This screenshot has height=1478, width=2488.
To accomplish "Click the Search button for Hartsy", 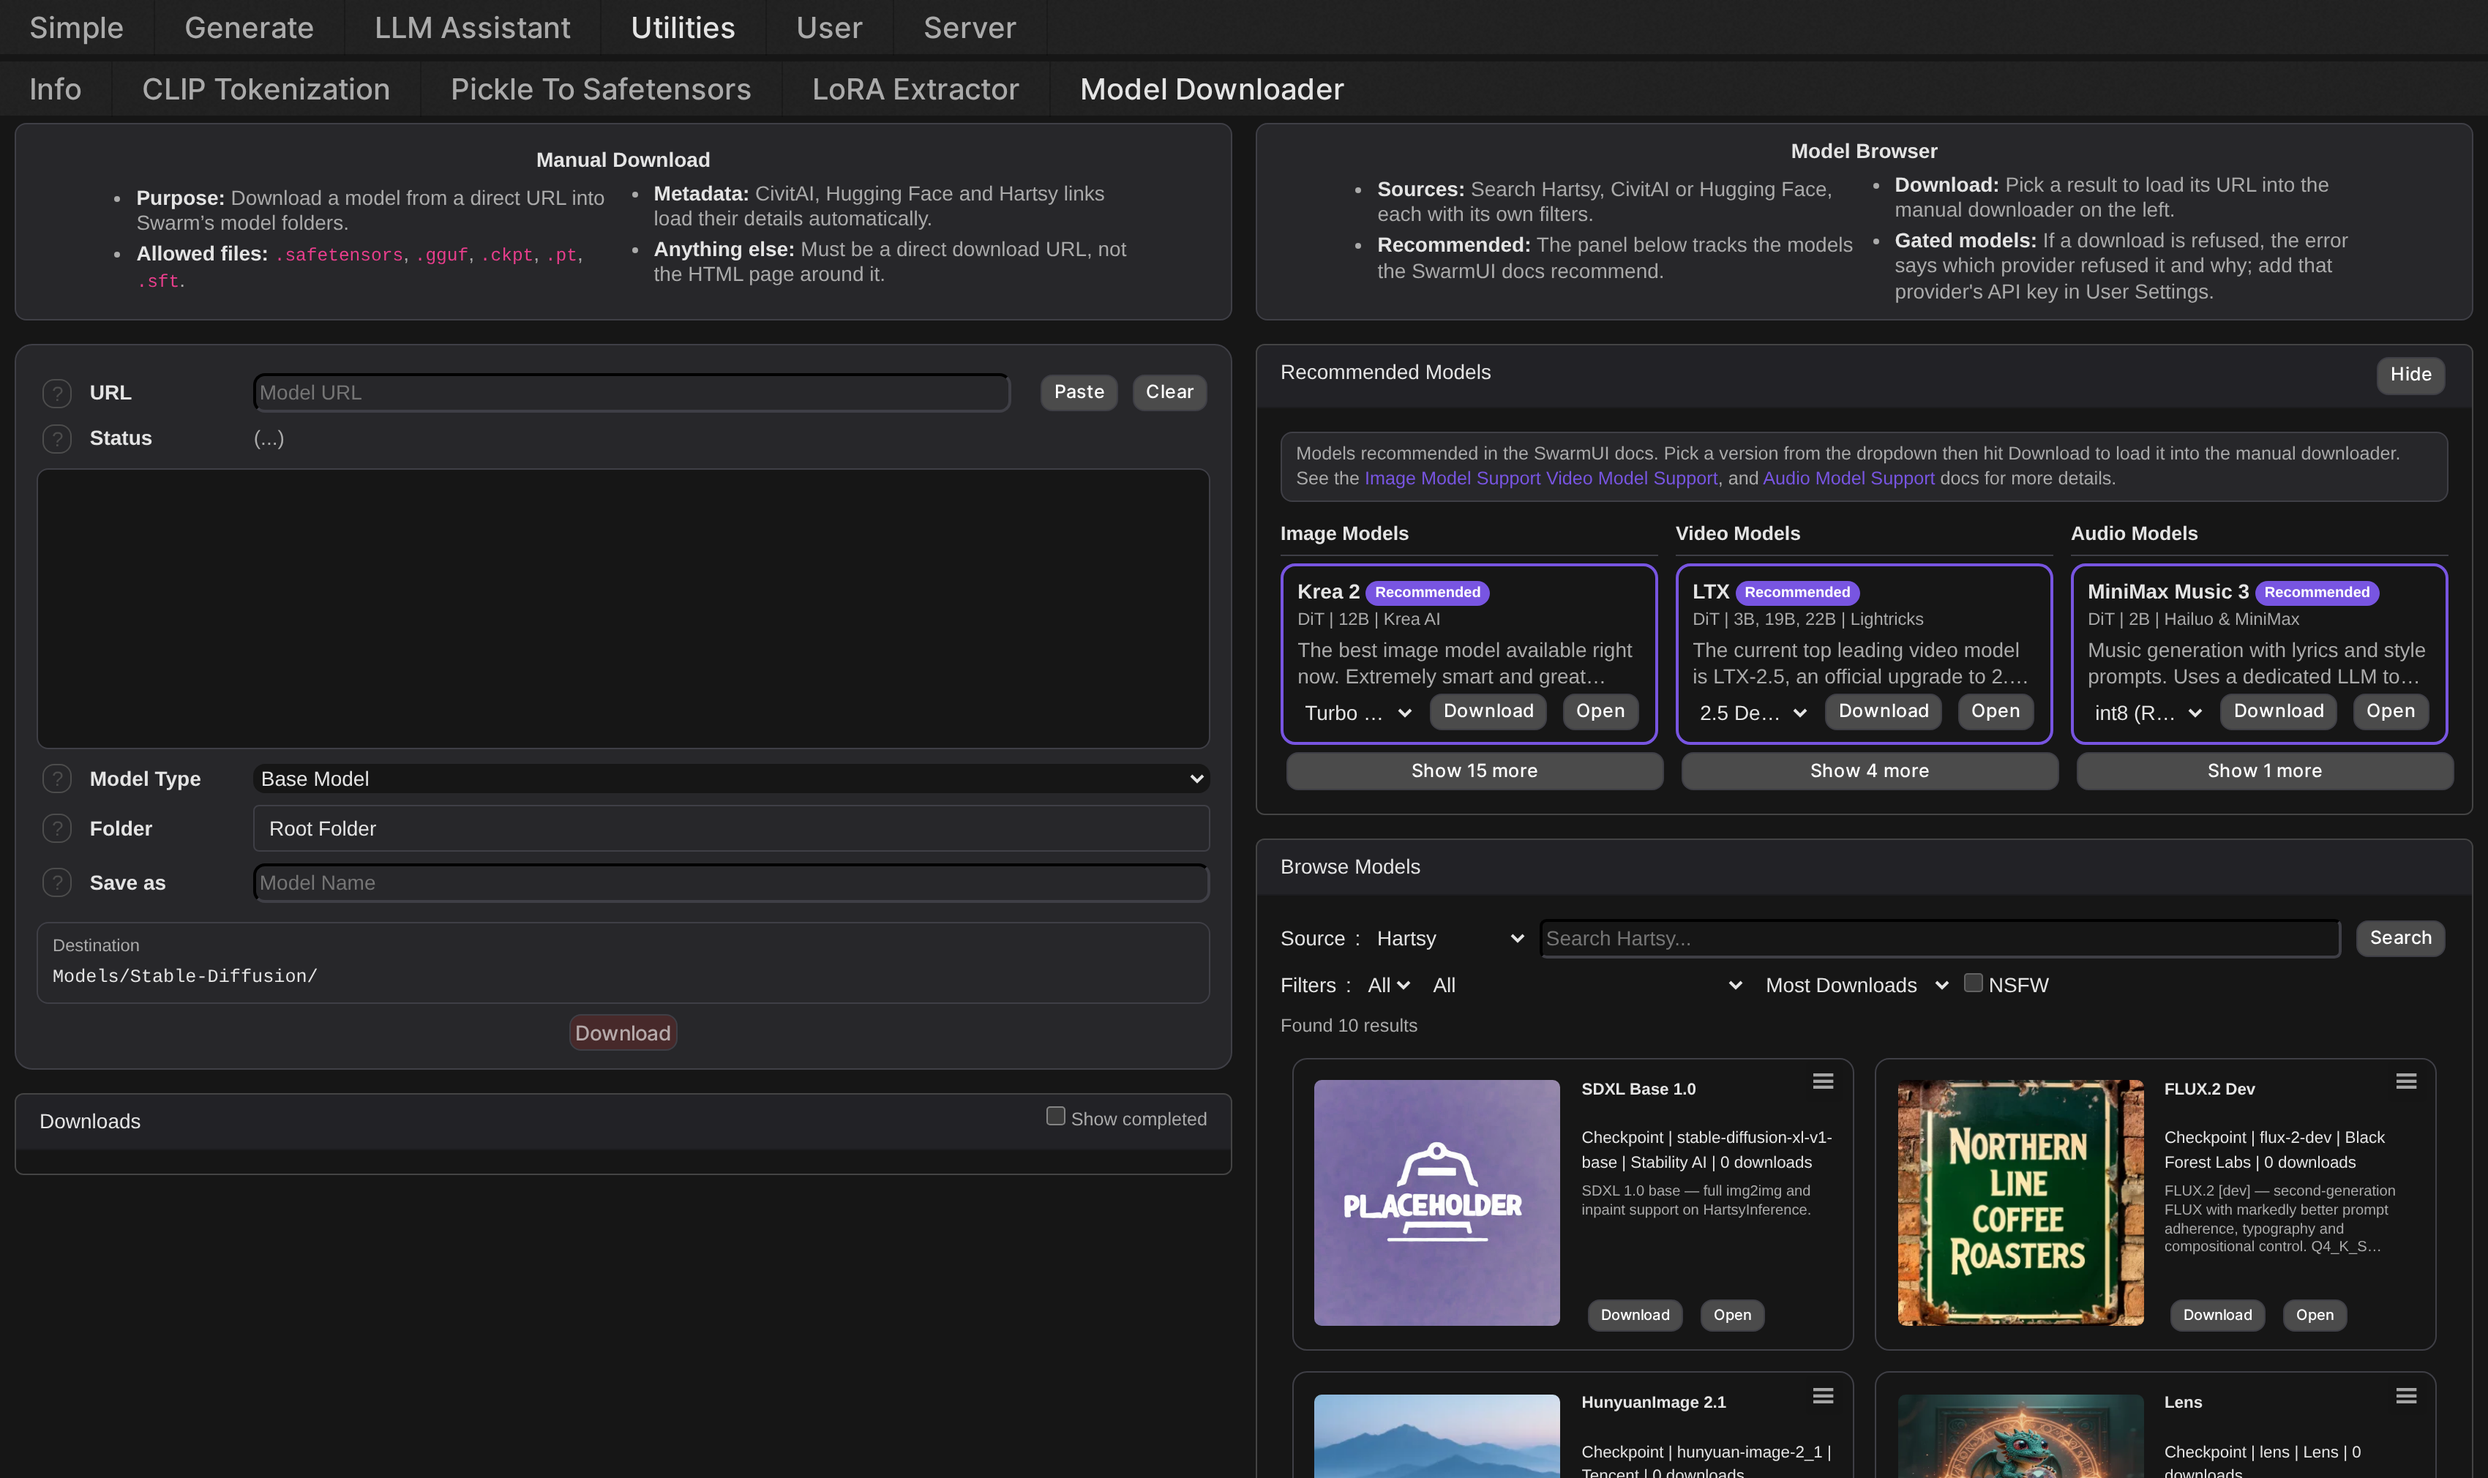I will 2400,938.
